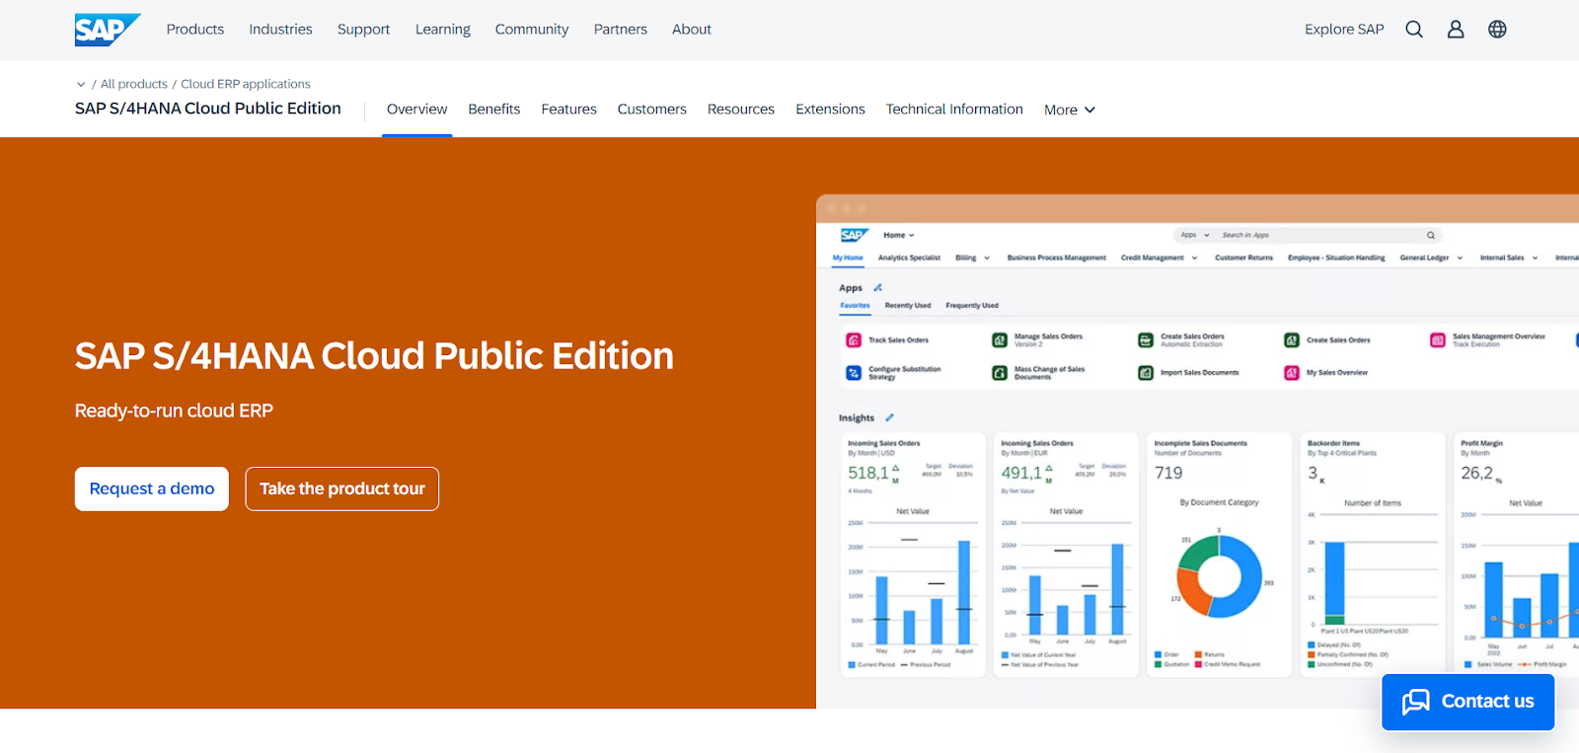Click Business Process Management dashboard tab
The height and width of the screenshot is (753, 1579).
click(x=1057, y=258)
